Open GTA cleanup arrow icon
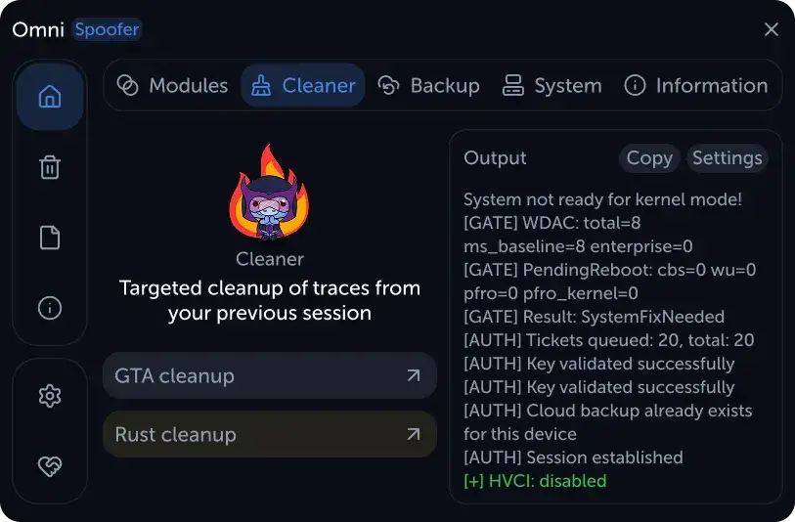Screen dimensions: 795x522 click(x=414, y=375)
